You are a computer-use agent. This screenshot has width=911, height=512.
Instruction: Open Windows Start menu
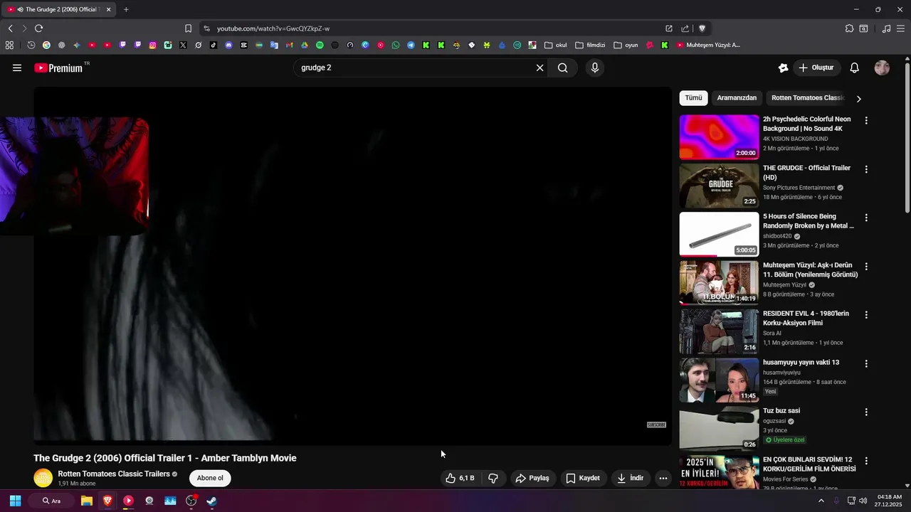click(15, 501)
